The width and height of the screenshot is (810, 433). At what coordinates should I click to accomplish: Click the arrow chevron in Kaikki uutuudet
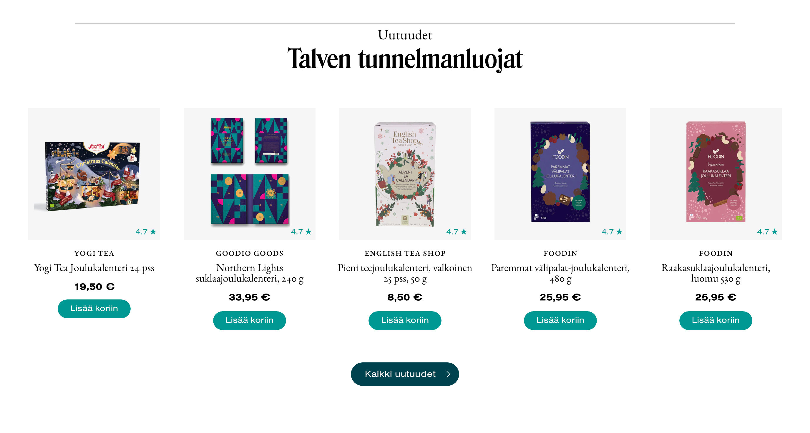[x=448, y=374]
